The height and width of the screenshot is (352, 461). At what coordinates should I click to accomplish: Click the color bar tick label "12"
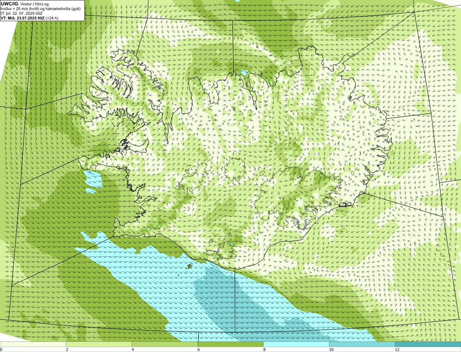tap(397, 349)
